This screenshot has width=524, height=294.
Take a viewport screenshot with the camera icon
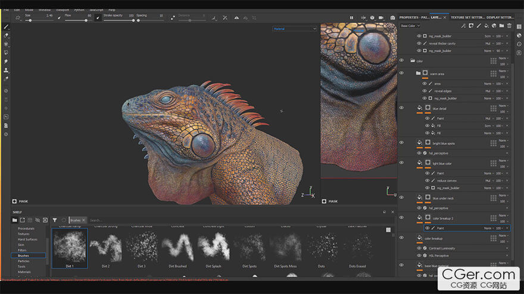coord(392,18)
